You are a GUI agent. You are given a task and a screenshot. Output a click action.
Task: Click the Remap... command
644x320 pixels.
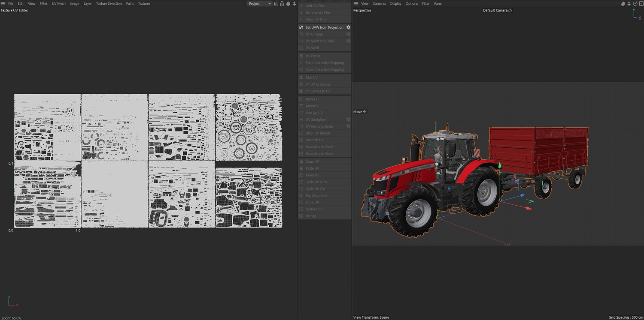click(325, 216)
